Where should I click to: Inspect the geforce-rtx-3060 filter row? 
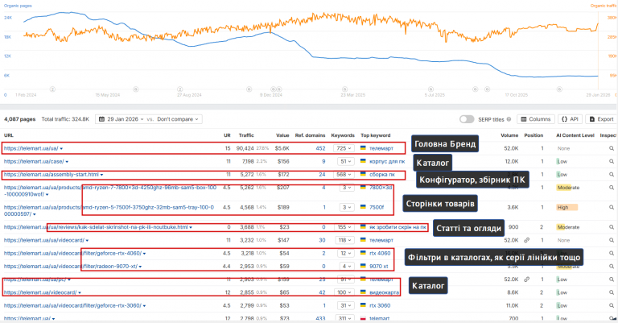612,305
